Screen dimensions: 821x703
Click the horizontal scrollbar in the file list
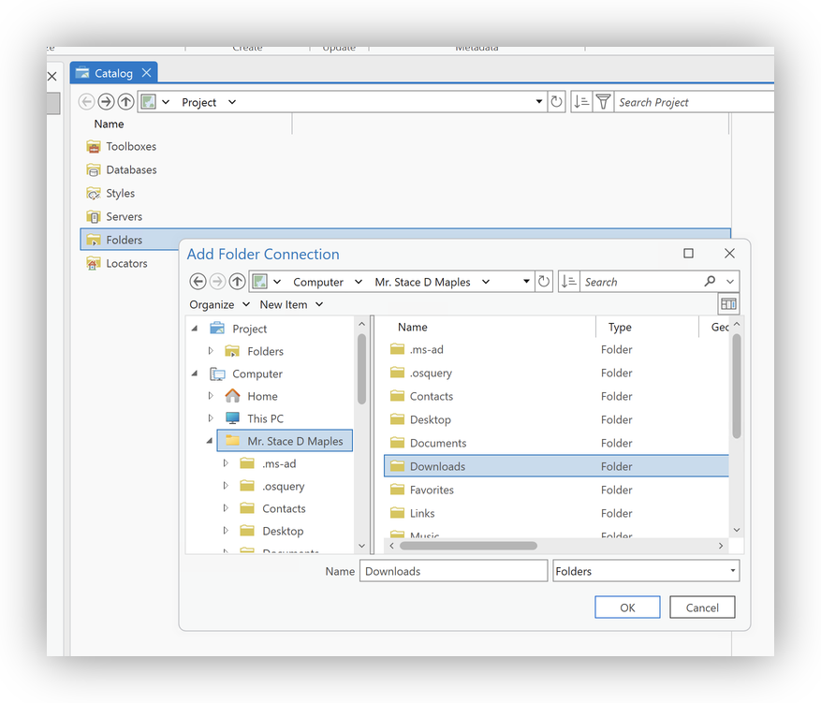tap(468, 545)
